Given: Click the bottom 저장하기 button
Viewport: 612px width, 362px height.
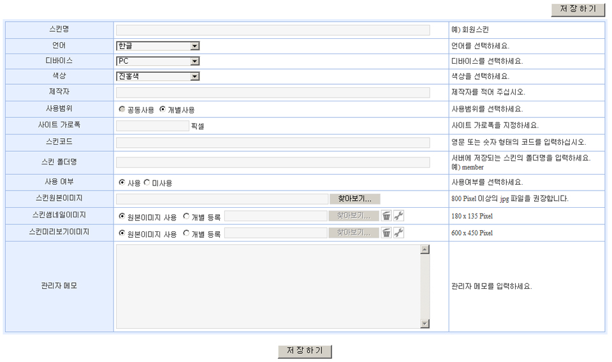Looking at the screenshot, I should [x=305, y=351].
